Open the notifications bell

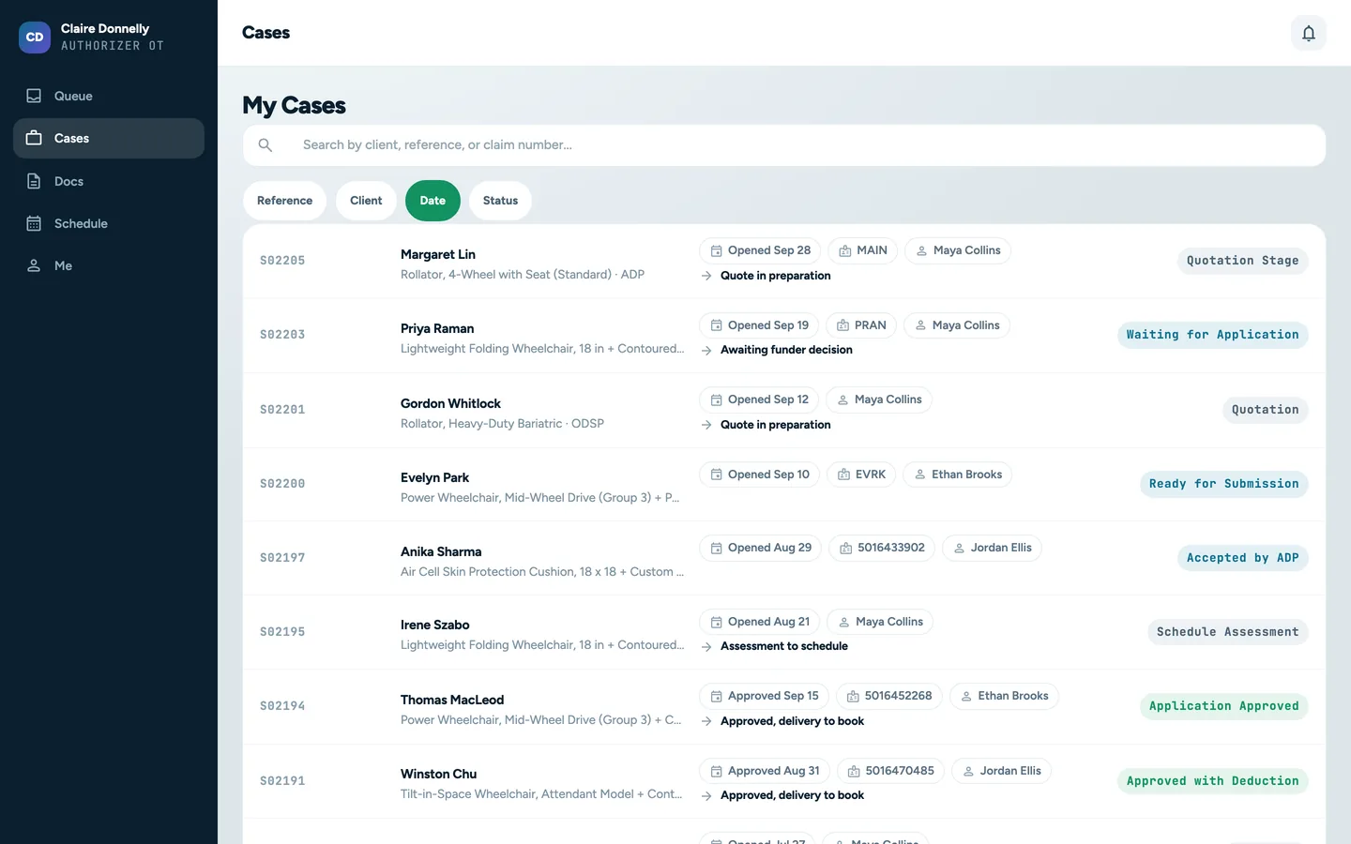[x=1308, y=33]
